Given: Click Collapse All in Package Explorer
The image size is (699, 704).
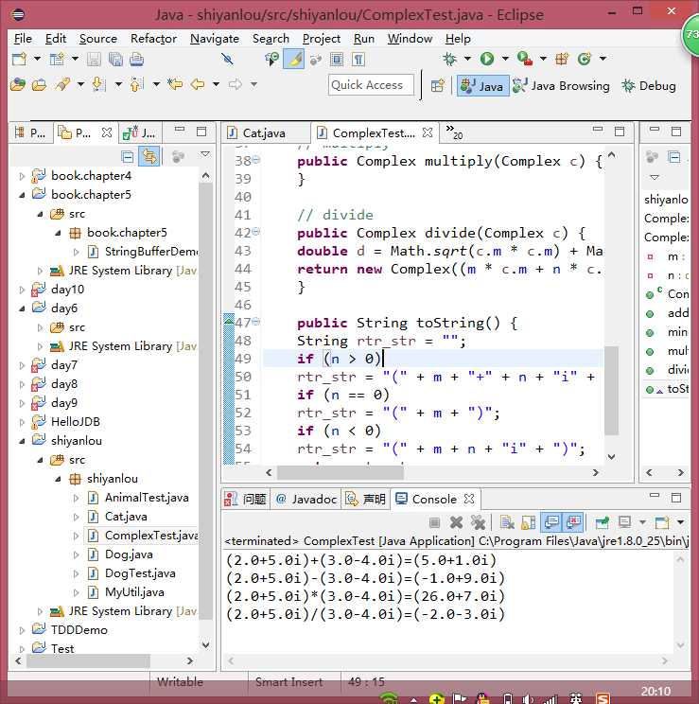Looking at the screenshot, I should [128, 157].
